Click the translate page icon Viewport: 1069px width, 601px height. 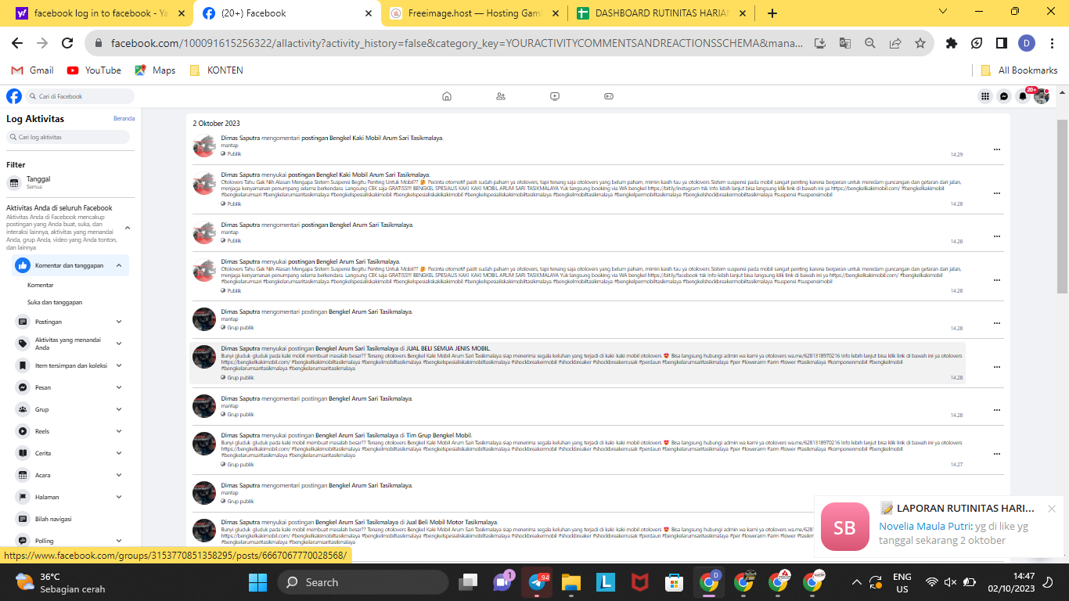pos(845,43)
